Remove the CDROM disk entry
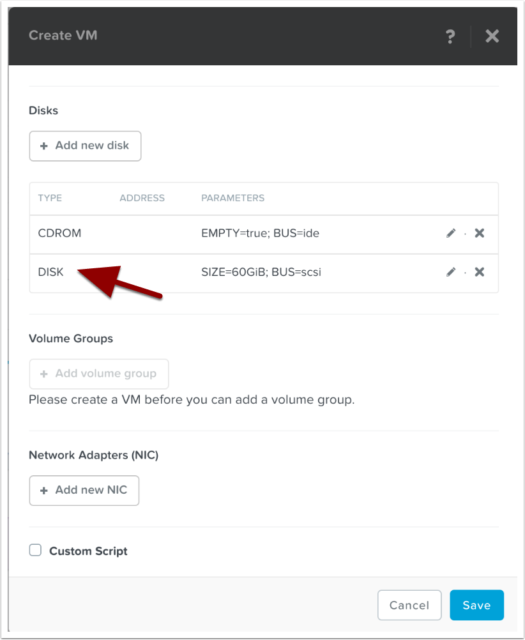525x640 pixels. click(480, 233)
